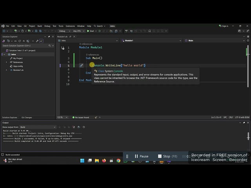Click the Refresh icon in Solution Explorer
Image resolution: width=251 pixels, height=188 pixels.
20,41
